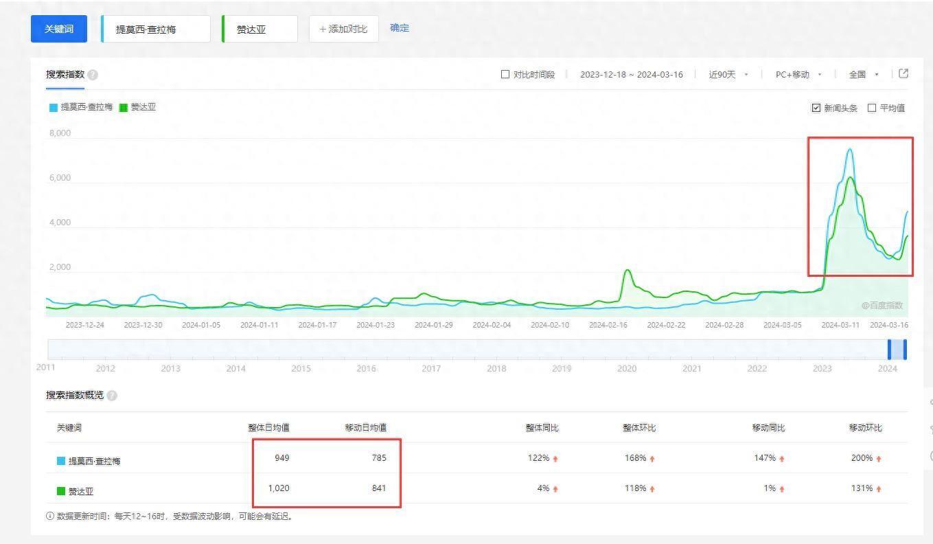
Task: Expand the 近90天 time range dropdown
Action: click(728, 74)
